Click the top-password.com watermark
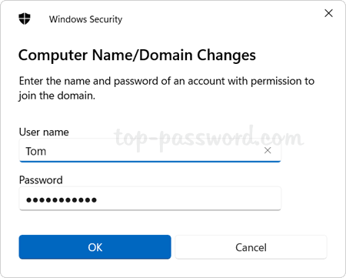The height and width of the screenshot is (278, 346). 209,138
